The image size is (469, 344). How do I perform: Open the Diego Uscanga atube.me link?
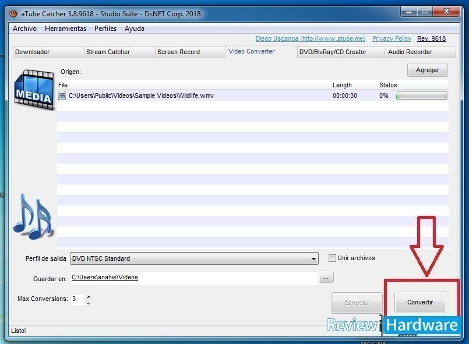(x=311, y=38)
